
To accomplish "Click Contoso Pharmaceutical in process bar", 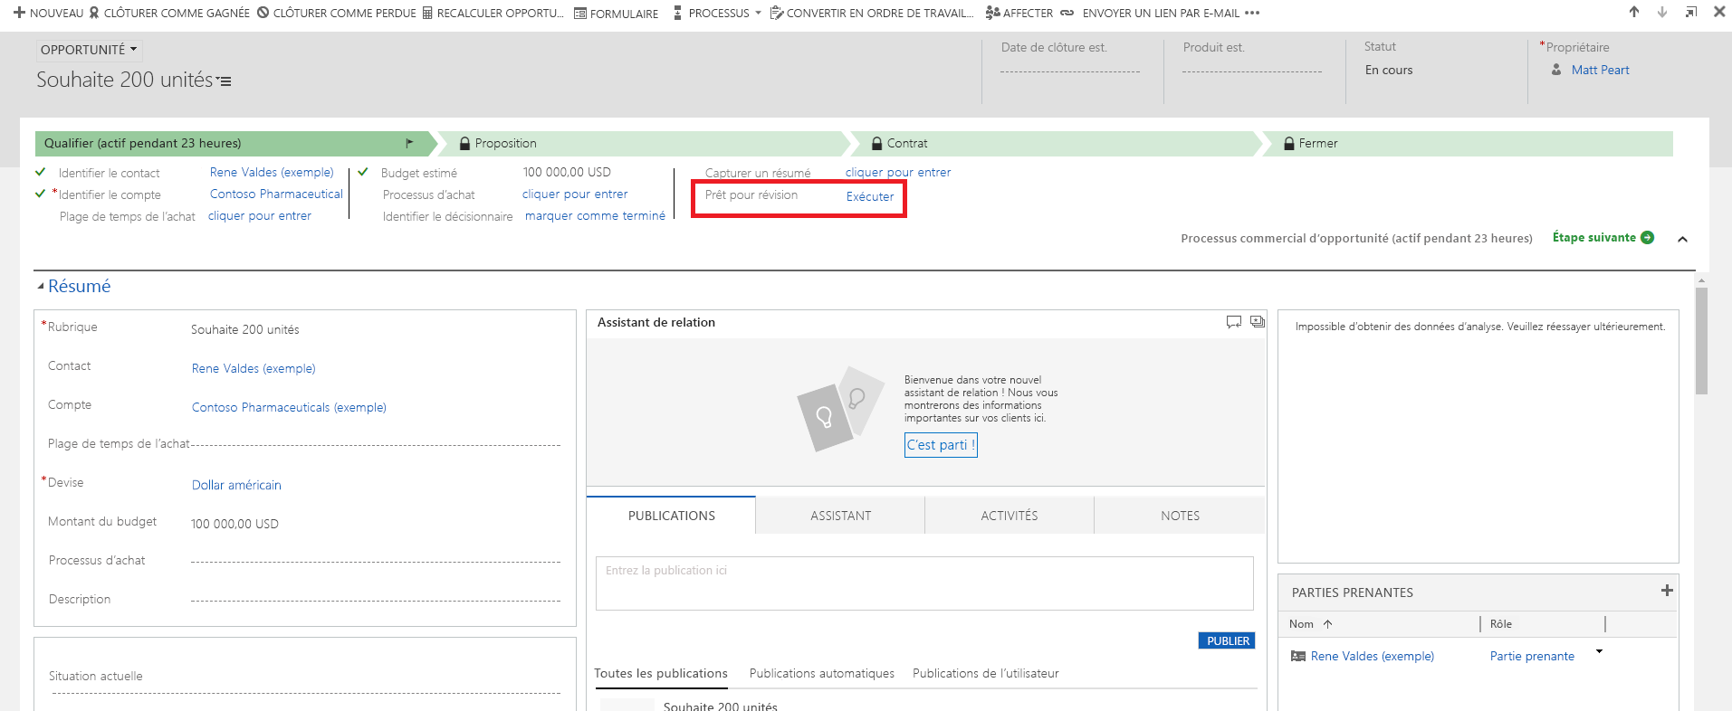I will point(276,194).
